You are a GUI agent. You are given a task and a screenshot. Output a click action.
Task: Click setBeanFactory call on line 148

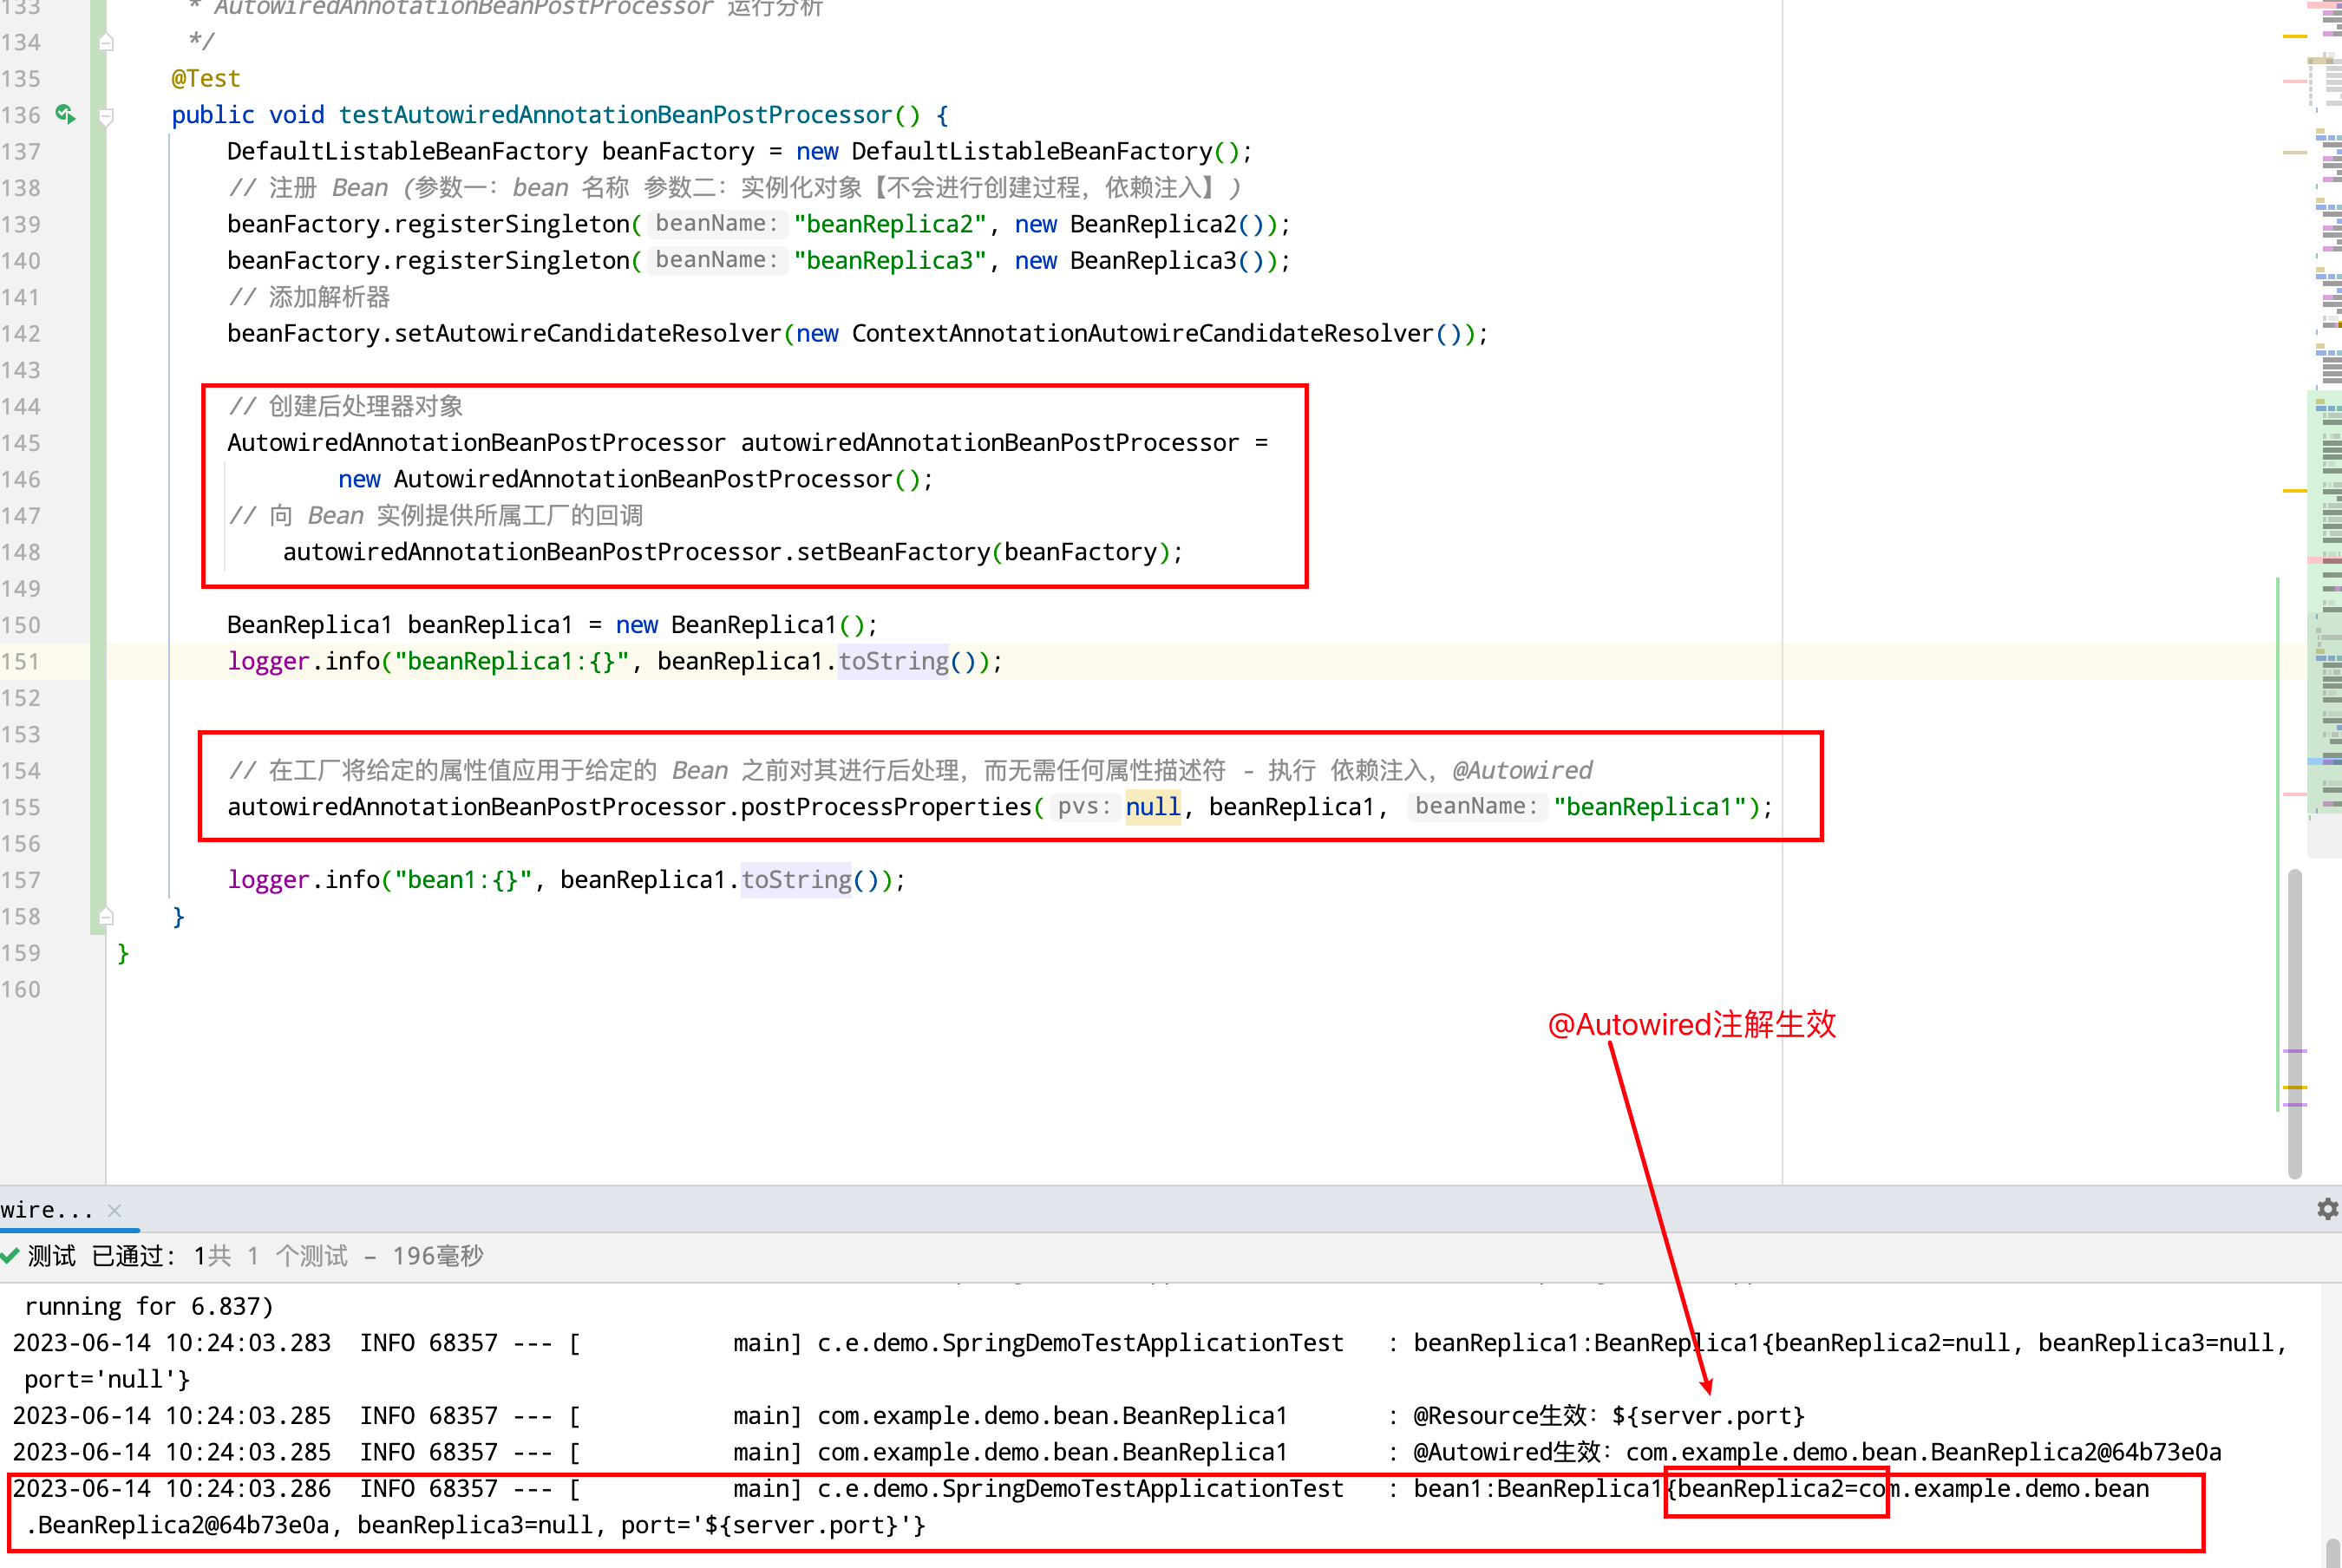coord(893,552)
